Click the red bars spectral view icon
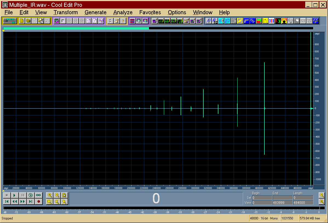This screenshot has height=223, width=328. tap(132, 21)
